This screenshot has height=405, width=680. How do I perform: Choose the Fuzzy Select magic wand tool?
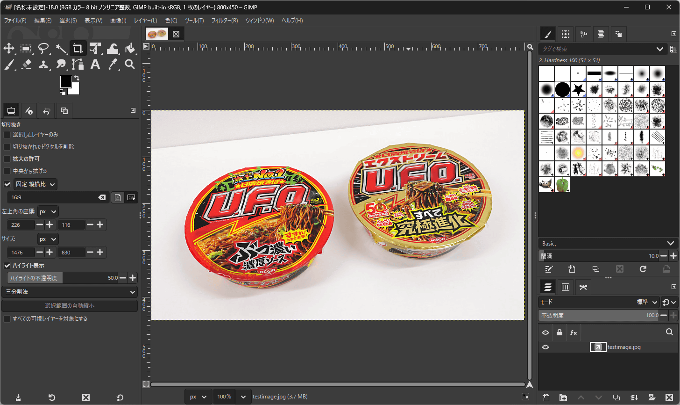coord(61,49)
